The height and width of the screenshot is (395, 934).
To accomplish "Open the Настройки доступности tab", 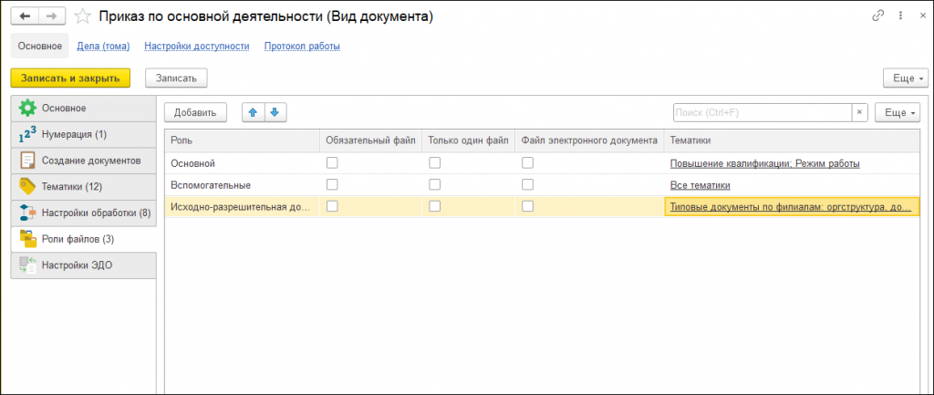I will [x=197, y=46].
